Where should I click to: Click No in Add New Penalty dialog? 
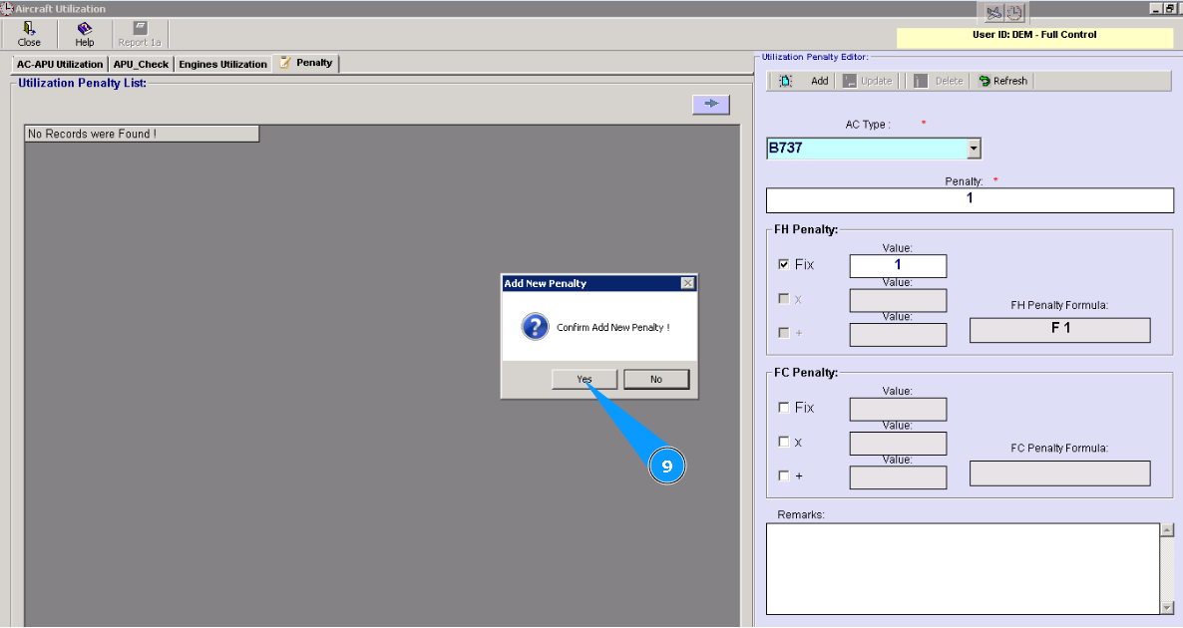coord(656,379)
